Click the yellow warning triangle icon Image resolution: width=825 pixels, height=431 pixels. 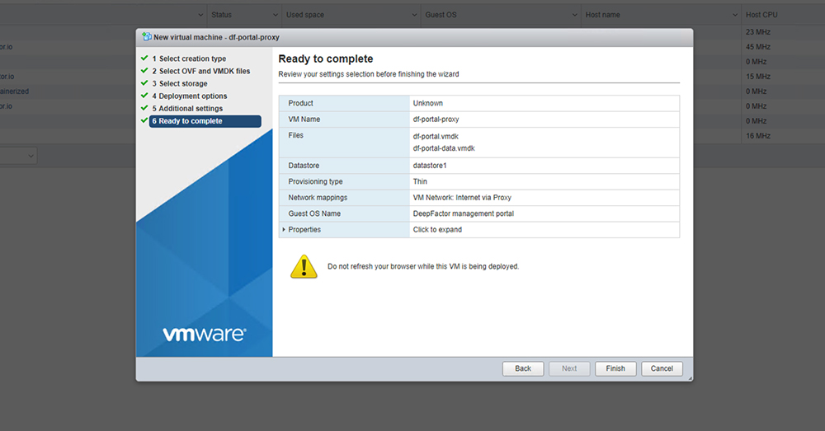(304, 266)
